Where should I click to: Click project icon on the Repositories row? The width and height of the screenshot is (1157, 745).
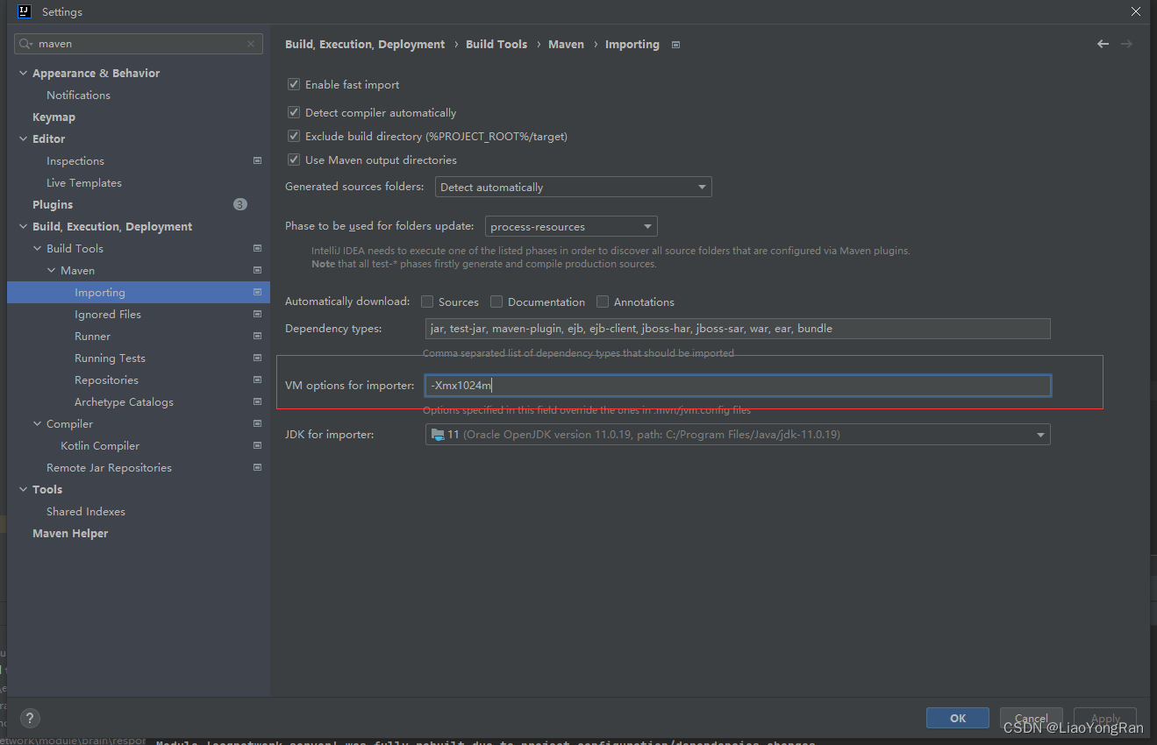point(257,380)
